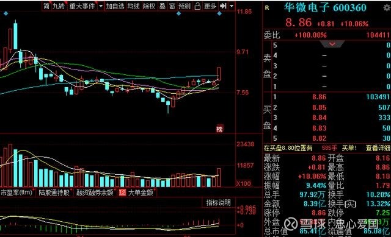This screenshot has width=391, height=237.
Task: Toggle the 九转 indicator
Action: coord(59,6)
